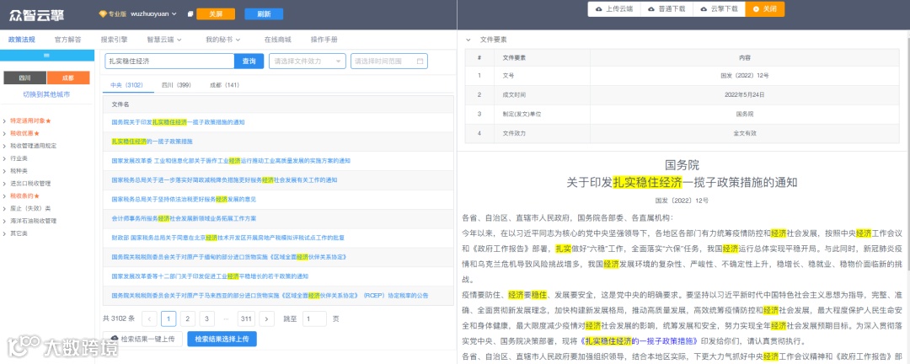Open 国家发展改革委等十二部门 工业经济平稳增长 result
This screenshot has width=910, height=364.
(x=210, y=276)
